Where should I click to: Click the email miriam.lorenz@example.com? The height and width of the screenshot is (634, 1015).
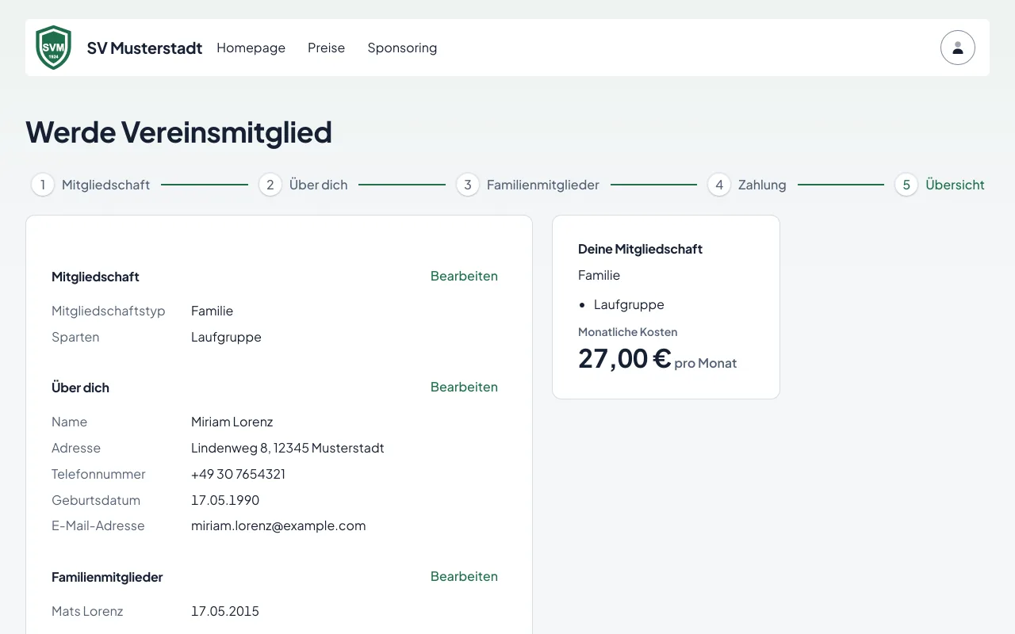[278, 525]
